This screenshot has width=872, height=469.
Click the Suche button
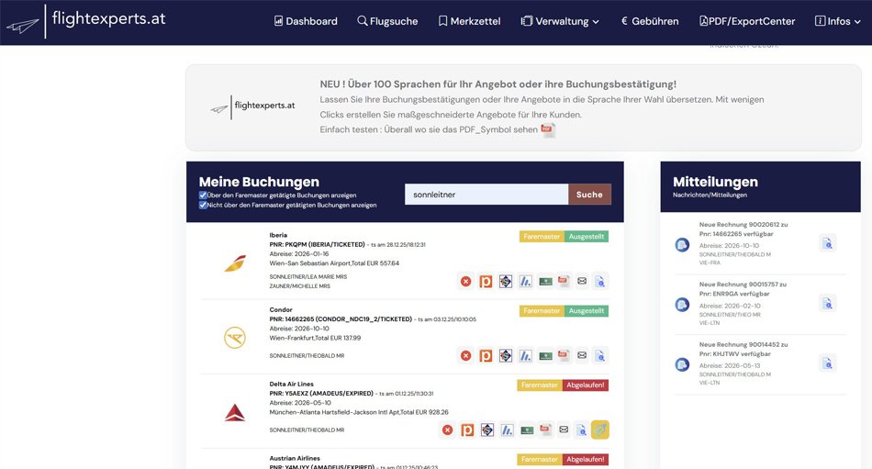(x=589, y=195)
